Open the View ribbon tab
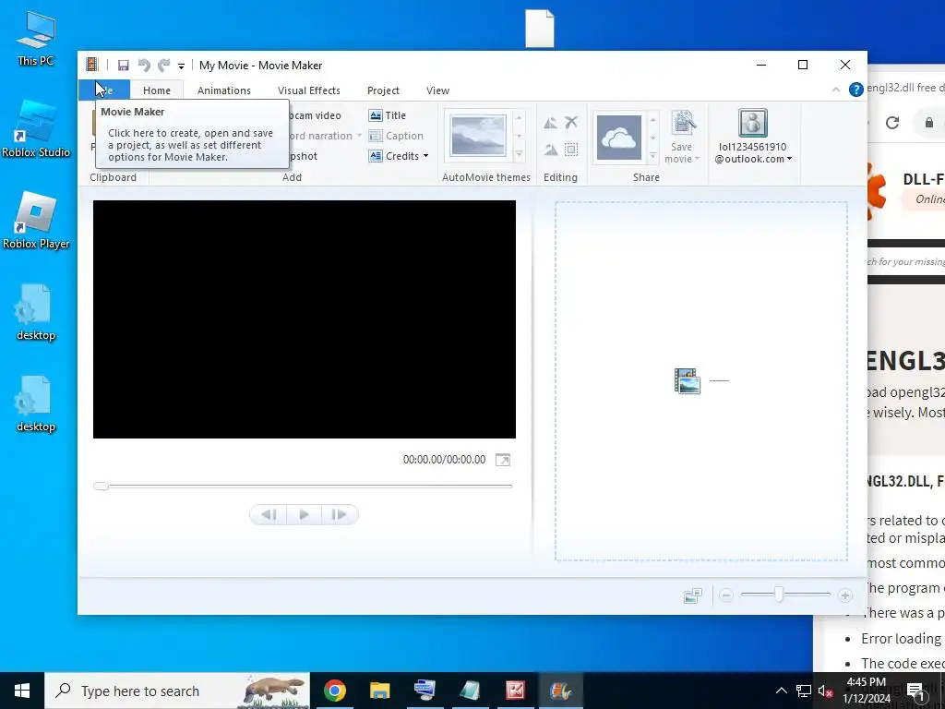This screenshot has width=945, height=709. point(437,90)
